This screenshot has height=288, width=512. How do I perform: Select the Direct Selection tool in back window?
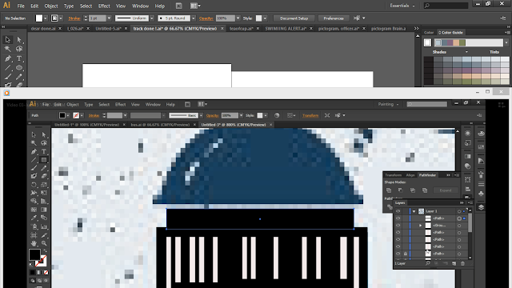[x=19, y=40]
